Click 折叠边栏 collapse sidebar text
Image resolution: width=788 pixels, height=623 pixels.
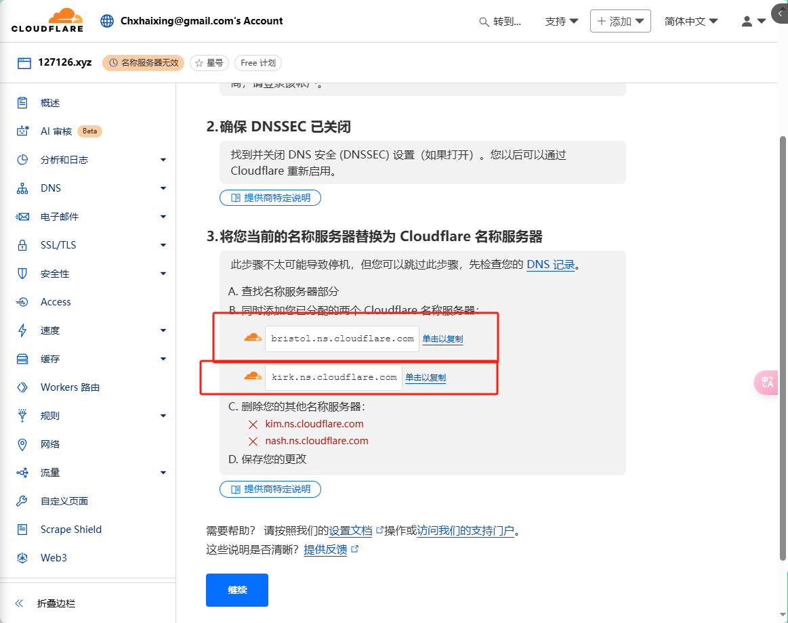point(56,603)
